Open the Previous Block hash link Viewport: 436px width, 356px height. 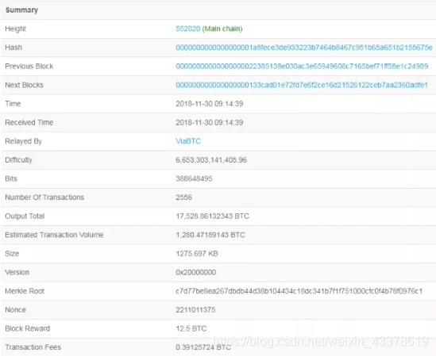pyautogui.click(x=302, y=67)
